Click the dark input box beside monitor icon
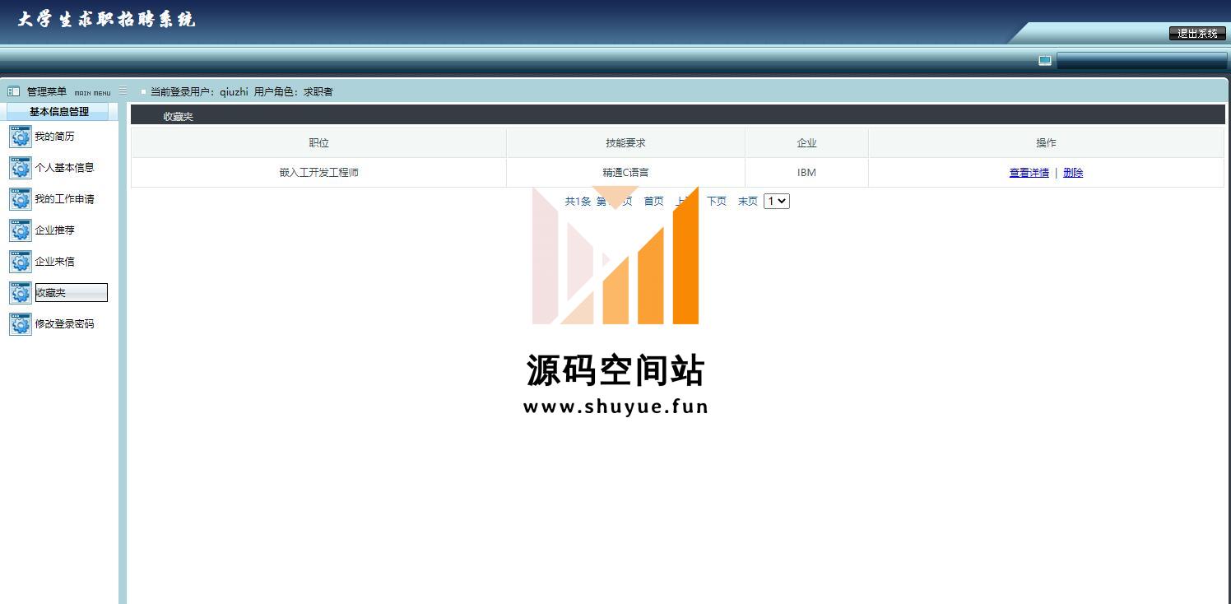The width and height of the screenshot is (1231, 604). coord(1141,61)
